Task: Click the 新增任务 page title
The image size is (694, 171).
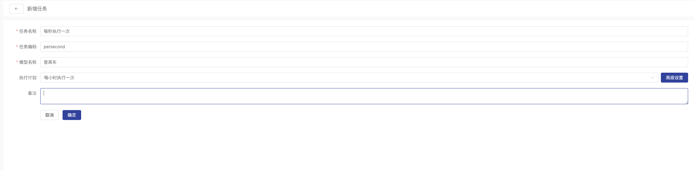Action: [x=37, y=9]
